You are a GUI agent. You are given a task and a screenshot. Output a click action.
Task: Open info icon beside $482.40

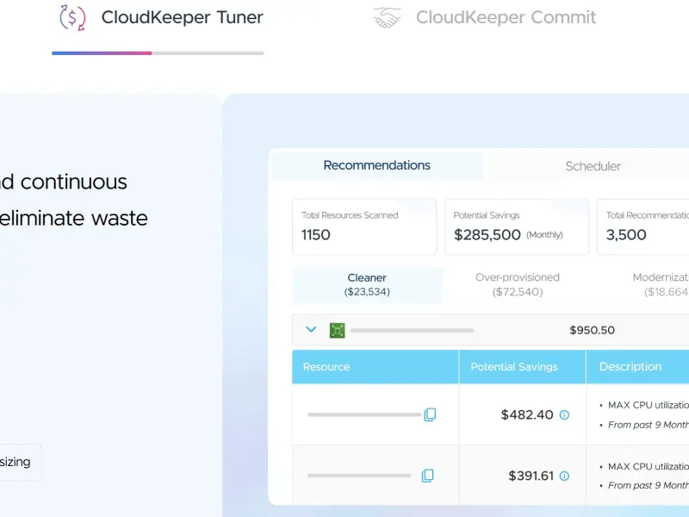[x=564, y=414]
